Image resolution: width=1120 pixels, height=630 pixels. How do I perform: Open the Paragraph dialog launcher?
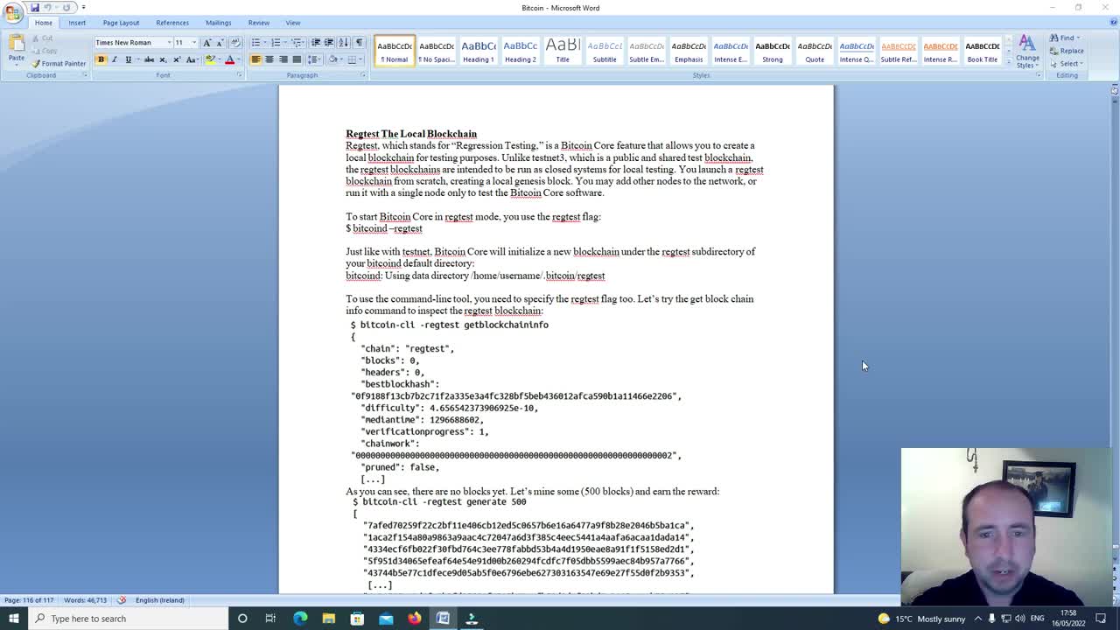pyautogui.click(x=363, y=75)
